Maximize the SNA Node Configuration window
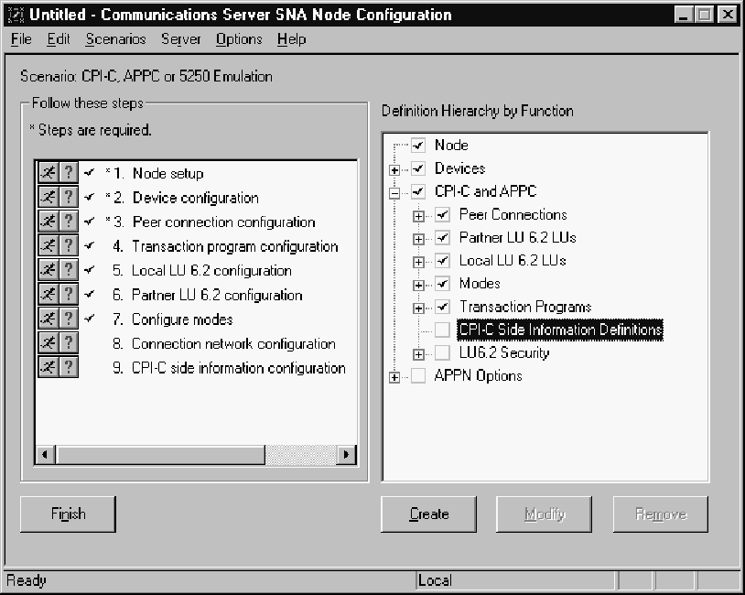The image size is (745, 595). coord(704,15)
